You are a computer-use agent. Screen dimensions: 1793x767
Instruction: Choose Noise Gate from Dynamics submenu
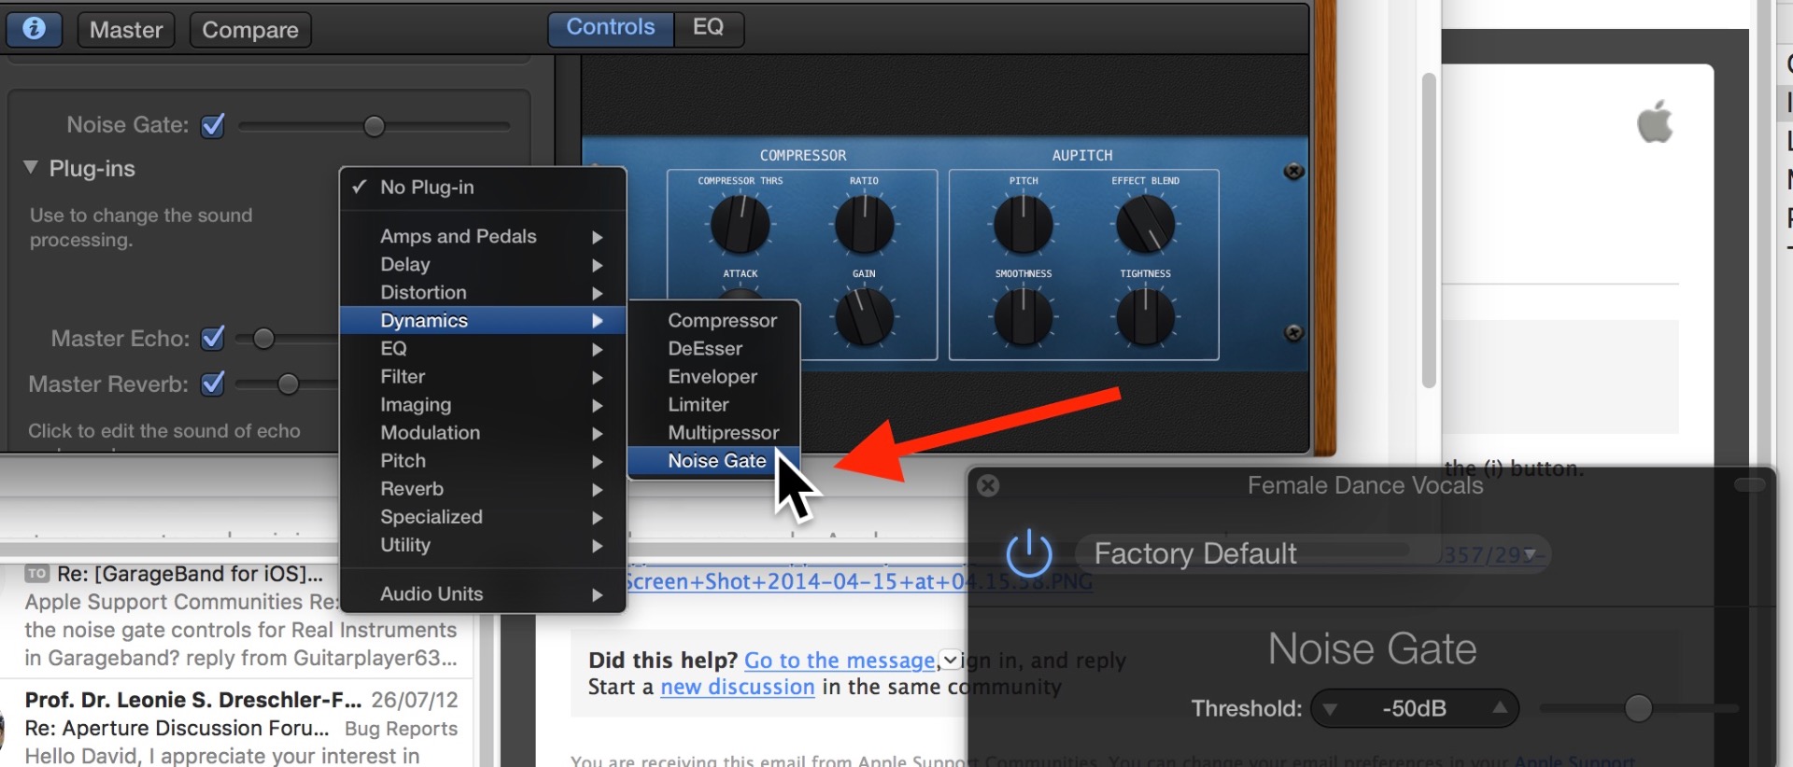[x=714, y=460]
